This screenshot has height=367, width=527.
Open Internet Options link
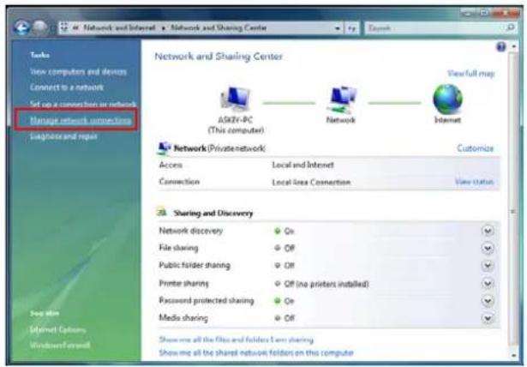[57, 329]
